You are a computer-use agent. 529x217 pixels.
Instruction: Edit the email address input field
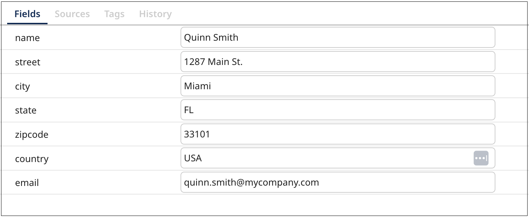(x=337, y=182)
